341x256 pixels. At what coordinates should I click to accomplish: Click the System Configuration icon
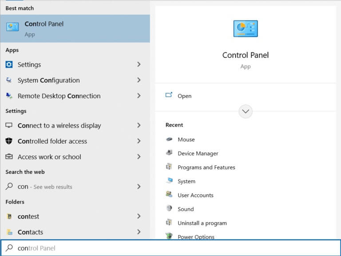(9, 80)
